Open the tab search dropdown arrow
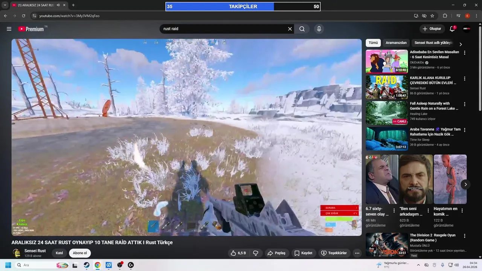Image resolution: width=482 pixels, height=271 pixels. 5,5
